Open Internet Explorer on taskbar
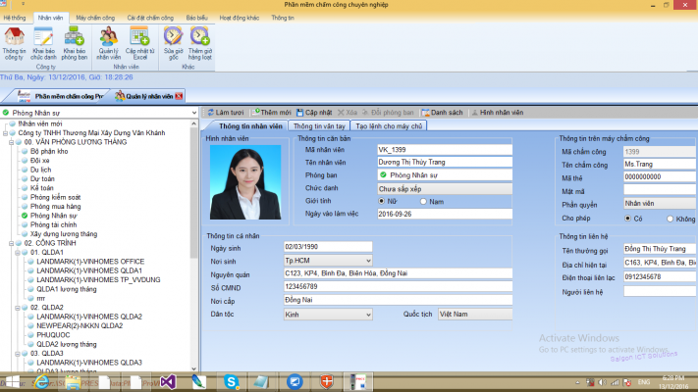The width and height of the screenshot is (698, 392). (x=42, y=382)
